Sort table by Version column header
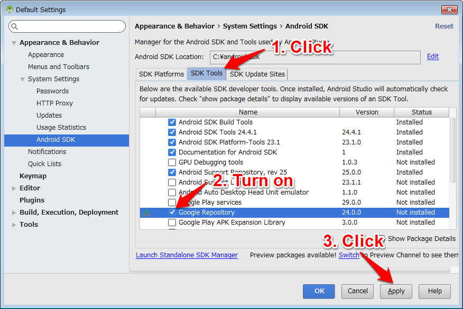463x309 pixels. pyautogui.click(x=367, y=112)
